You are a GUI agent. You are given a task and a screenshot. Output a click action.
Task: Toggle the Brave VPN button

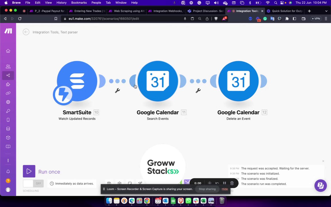[316, 19]
